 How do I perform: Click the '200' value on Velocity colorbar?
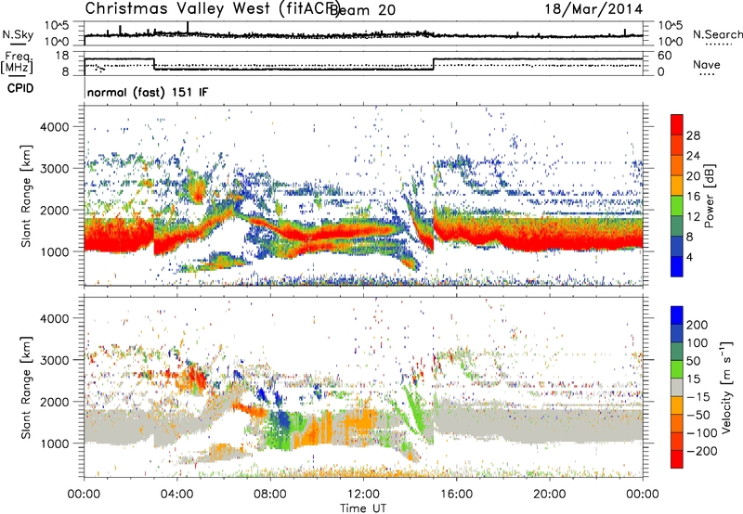pyautogui.click(x=697, y=325)
